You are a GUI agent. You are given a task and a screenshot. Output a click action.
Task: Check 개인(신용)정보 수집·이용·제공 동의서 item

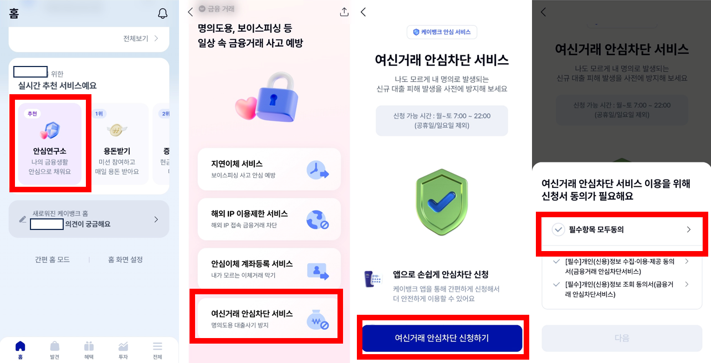[x=557, y=262]
